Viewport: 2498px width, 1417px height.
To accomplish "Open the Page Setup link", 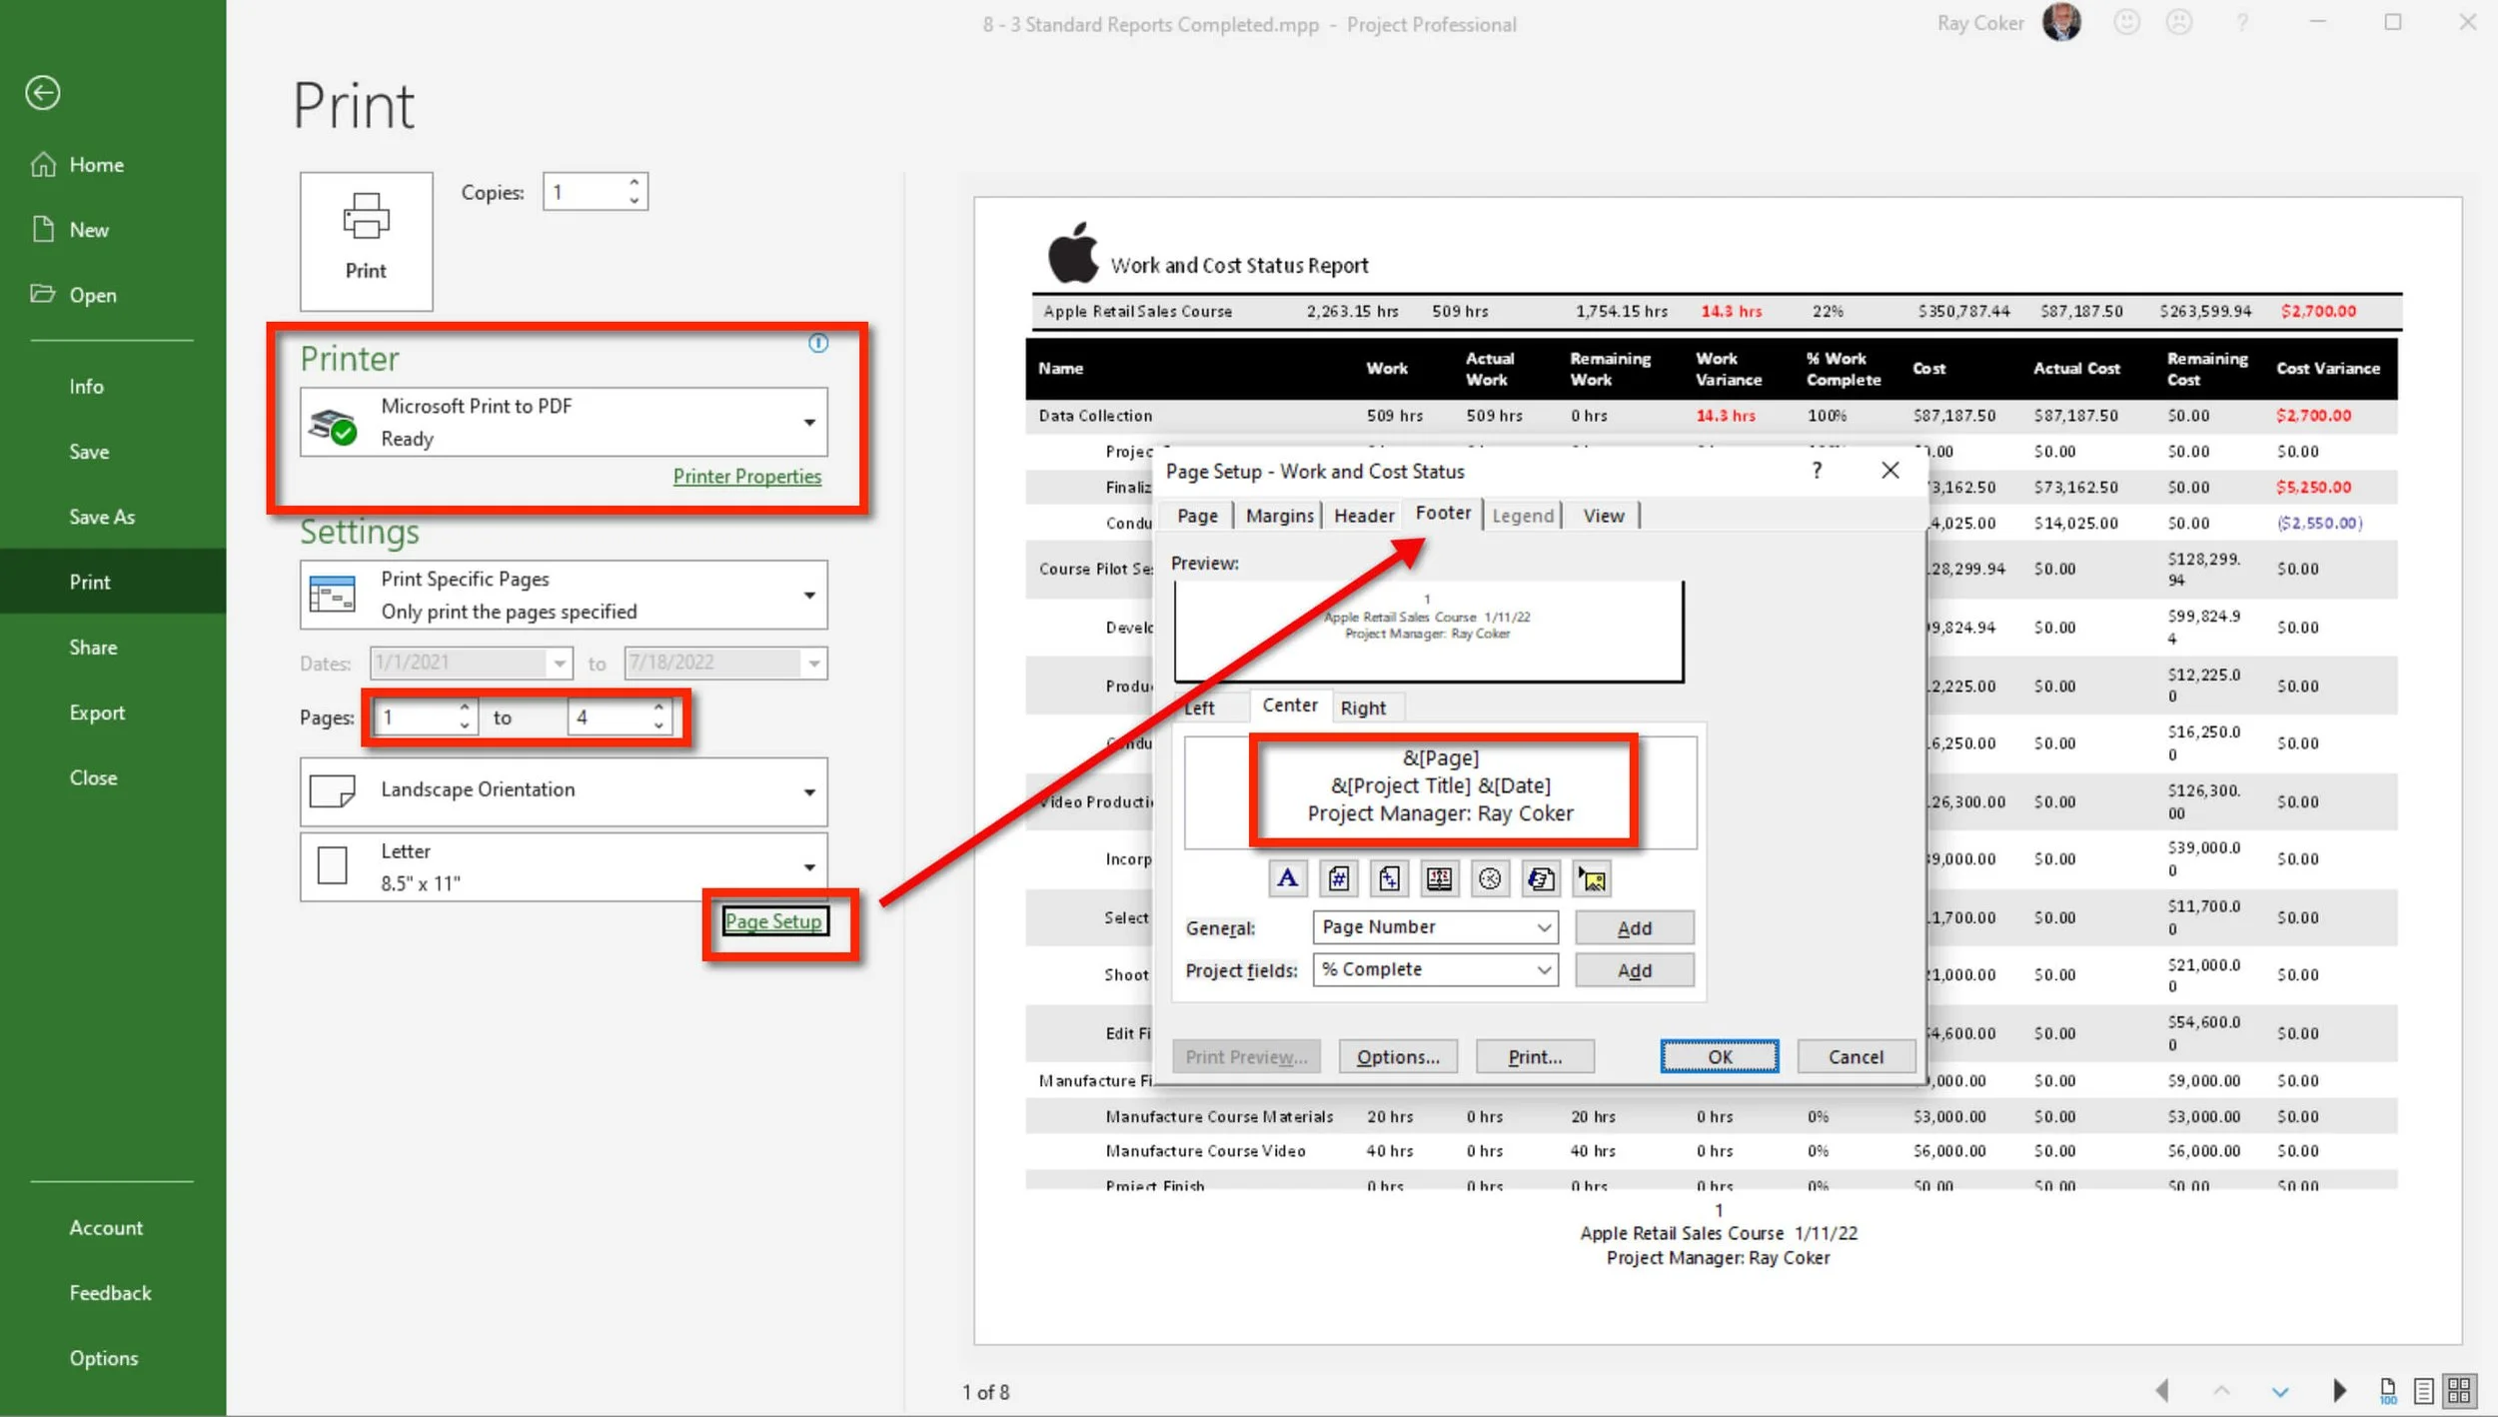I will (x=774, y=921).
